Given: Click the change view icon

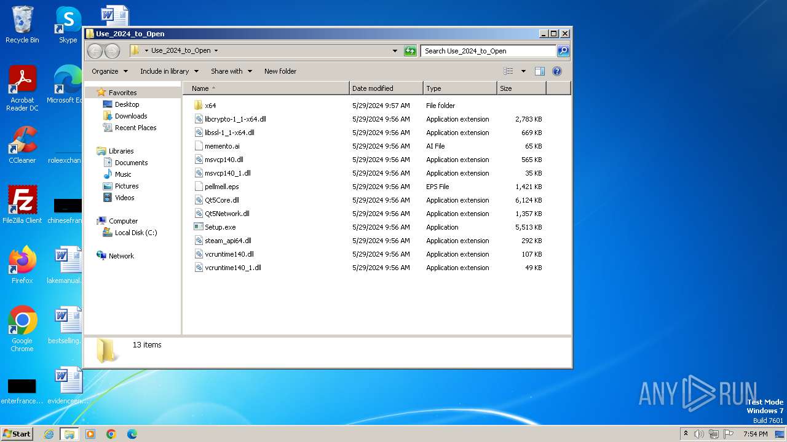Looking at the screenshot, I should (x=508, y=71).
